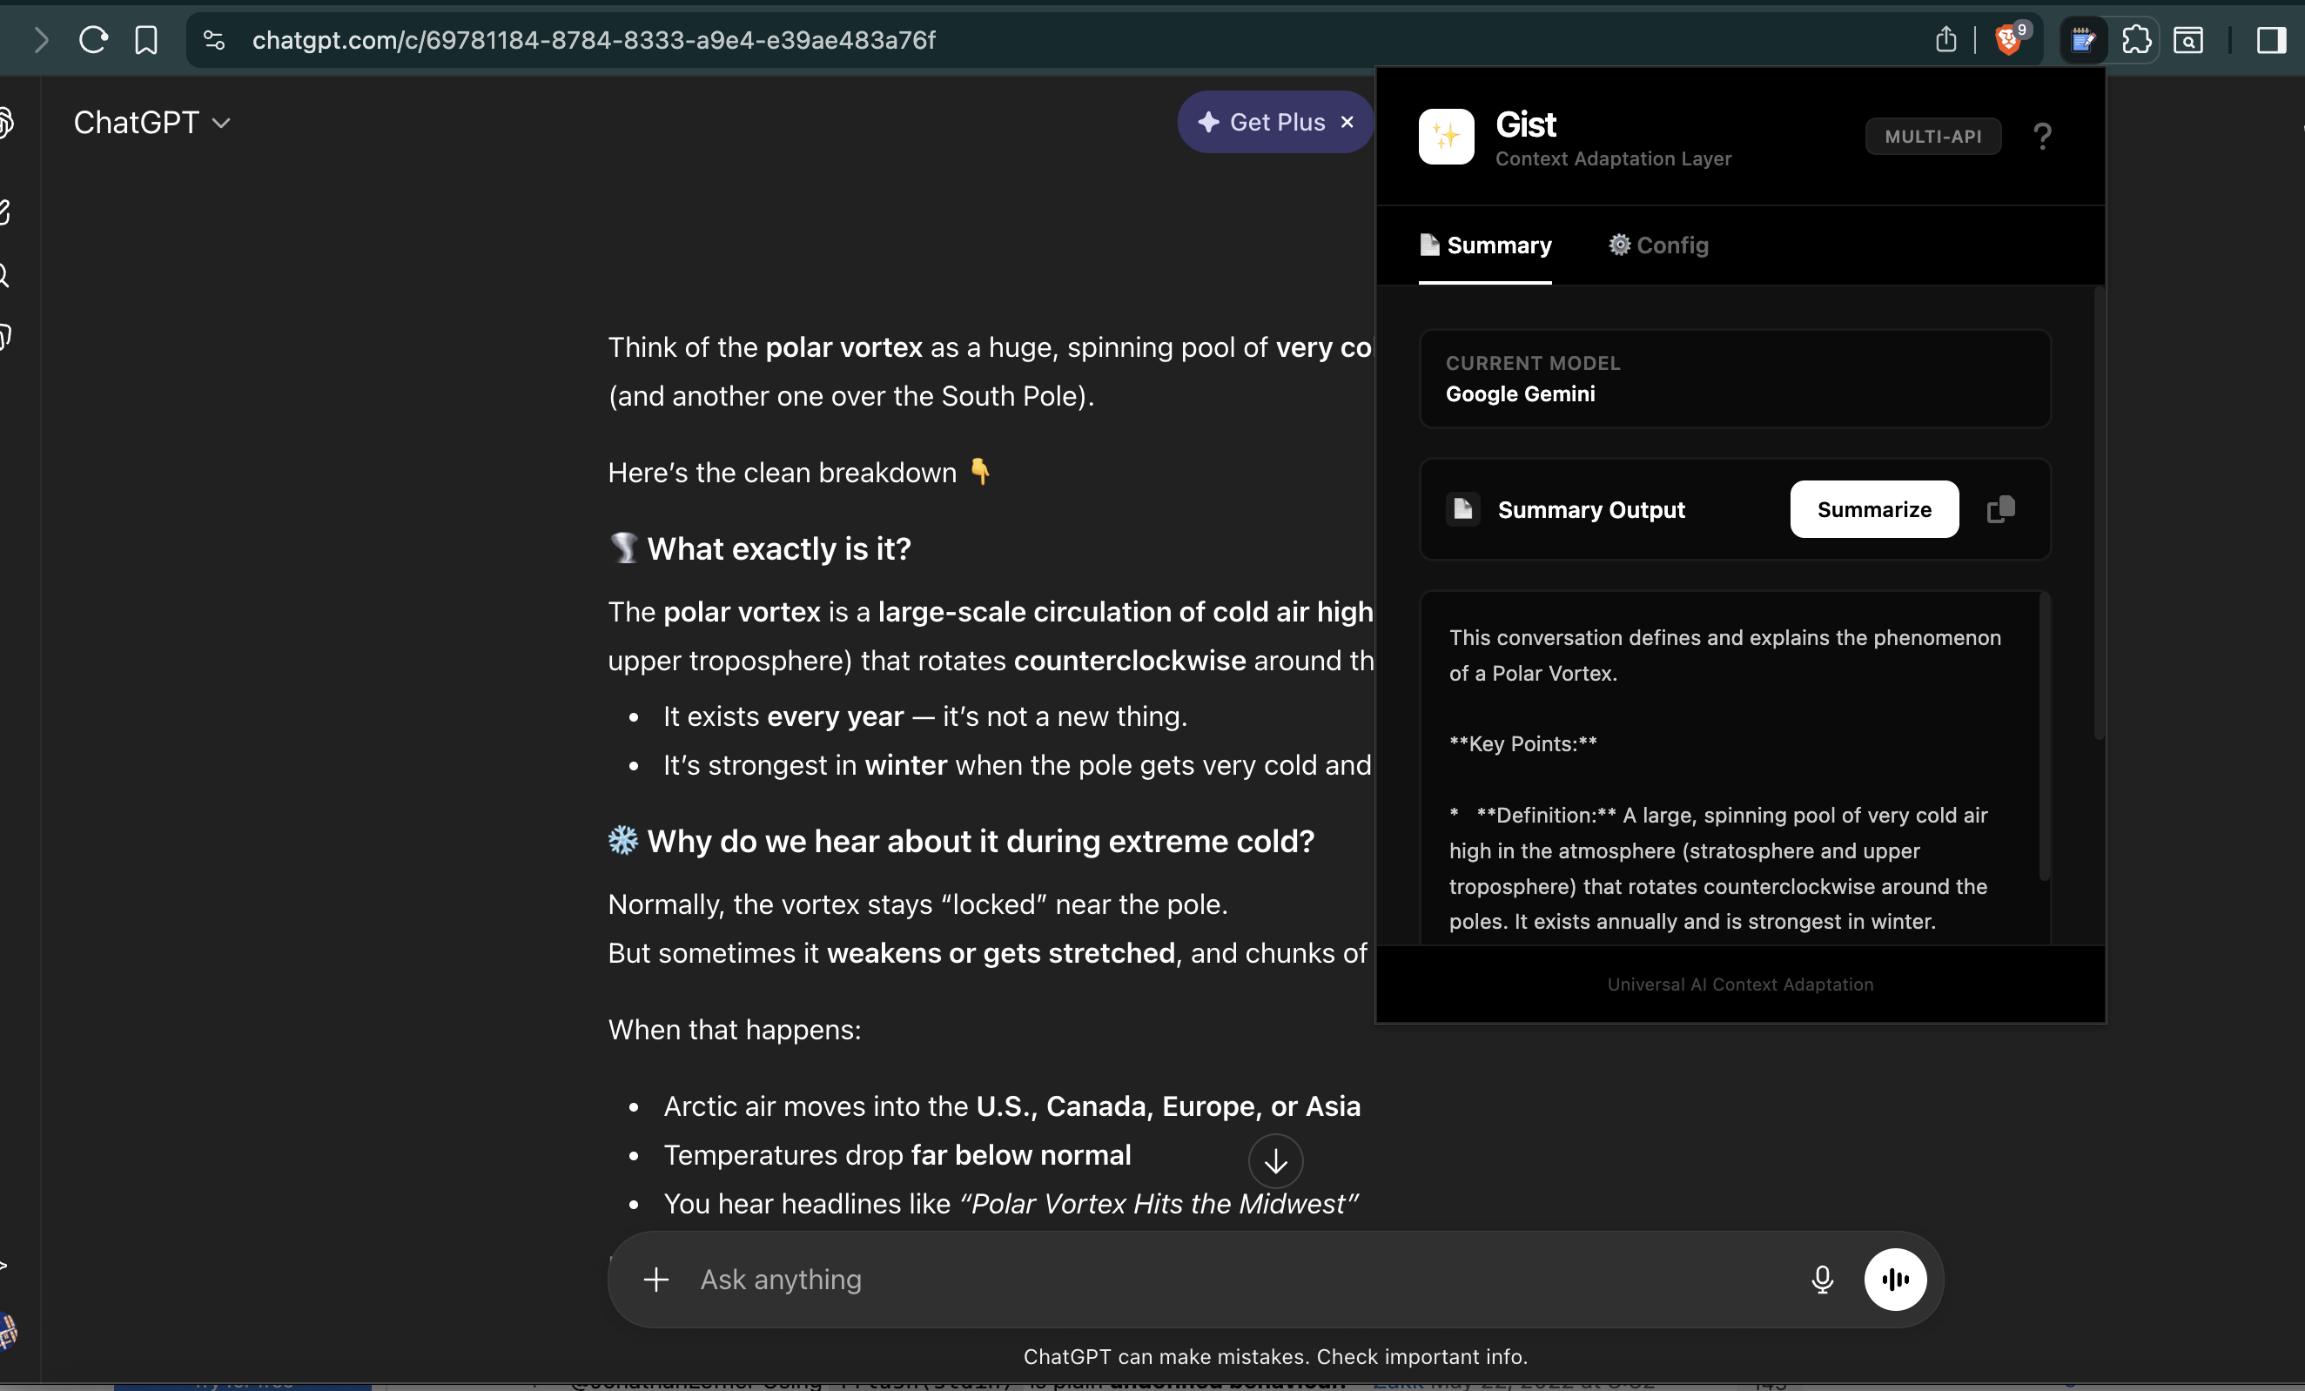
Task: Click the share page icon in address bar
Action: pyautogui.click(x=1945, y=40)
